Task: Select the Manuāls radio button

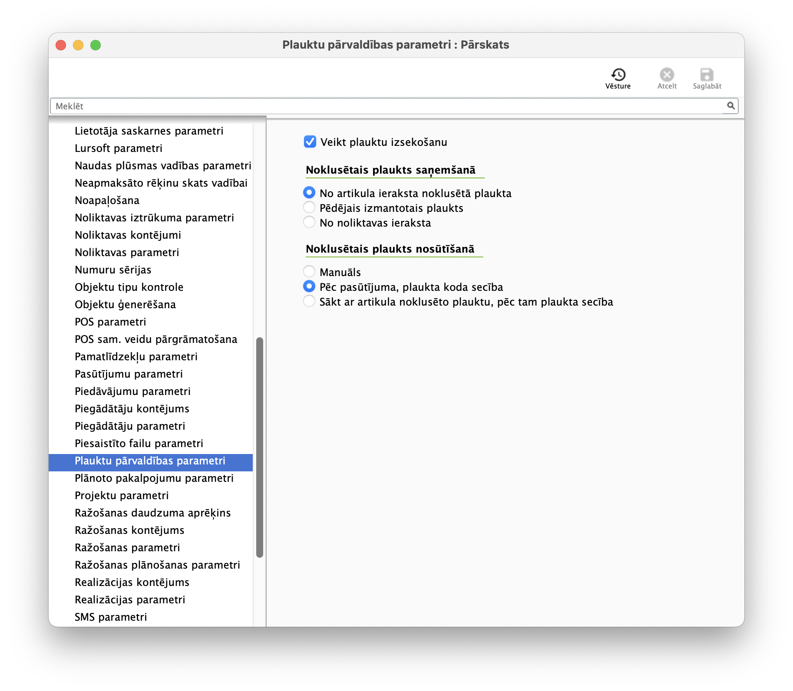Action: [x=309, y=271]
